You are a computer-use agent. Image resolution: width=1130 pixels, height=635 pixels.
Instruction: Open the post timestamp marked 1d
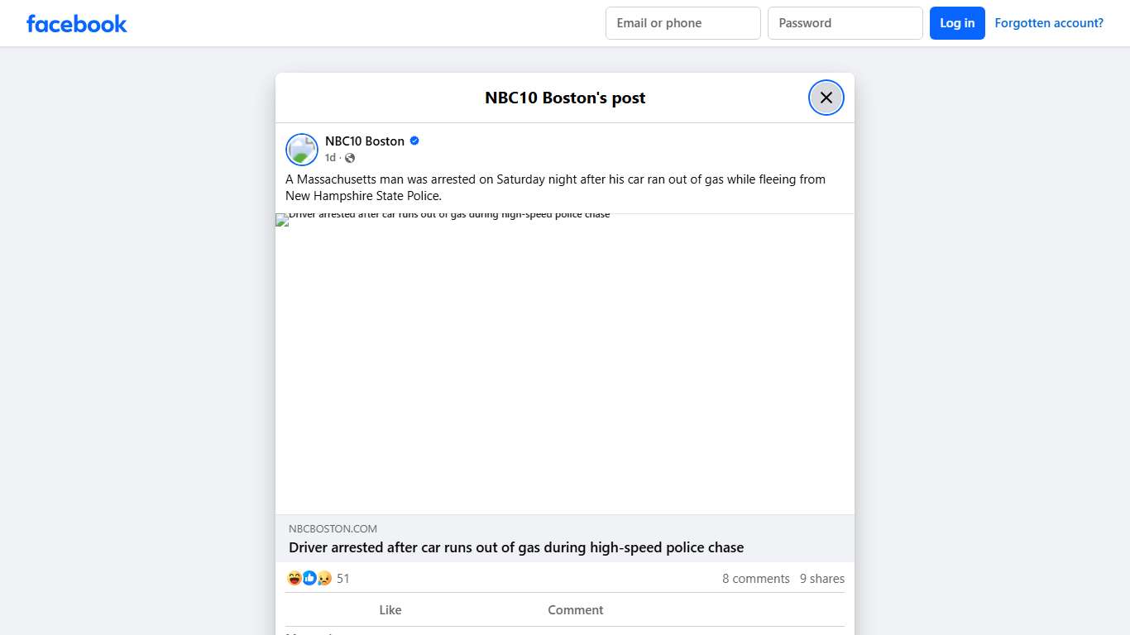click(329, 157)
